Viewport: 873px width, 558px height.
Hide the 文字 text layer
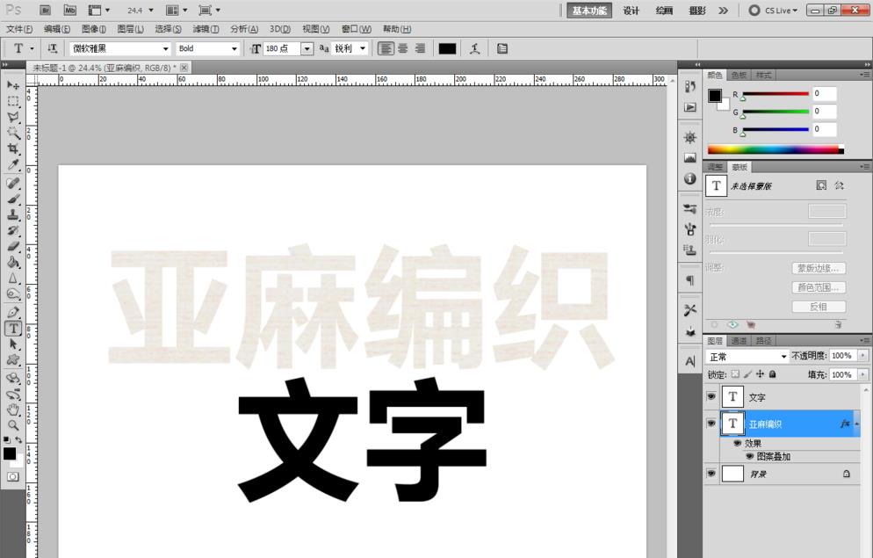click(711, 396)
